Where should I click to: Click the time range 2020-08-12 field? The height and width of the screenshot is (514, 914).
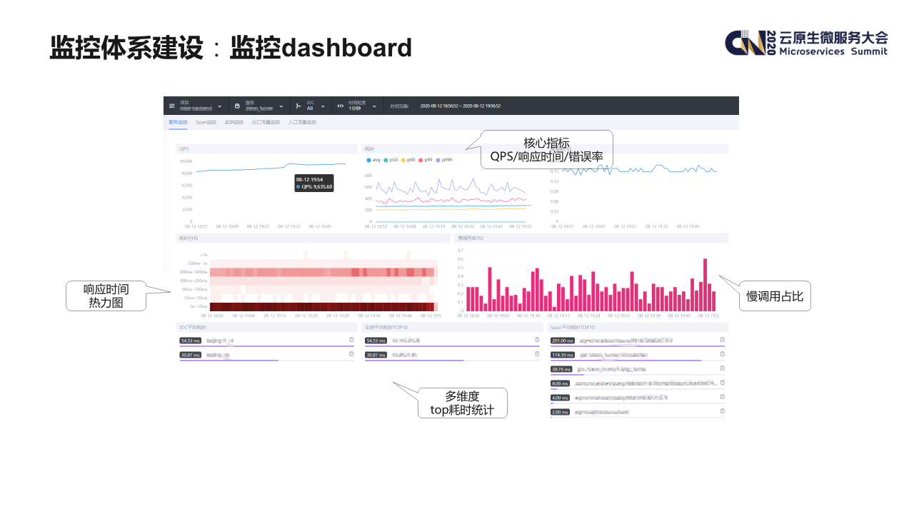tap(460, 106)
